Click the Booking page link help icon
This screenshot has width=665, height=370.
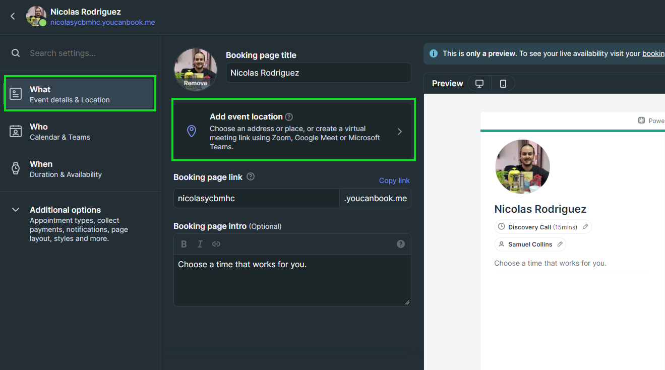tap(251, 177)
